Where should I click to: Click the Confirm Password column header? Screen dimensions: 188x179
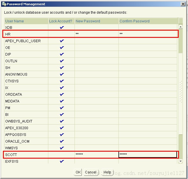[148, 21]
